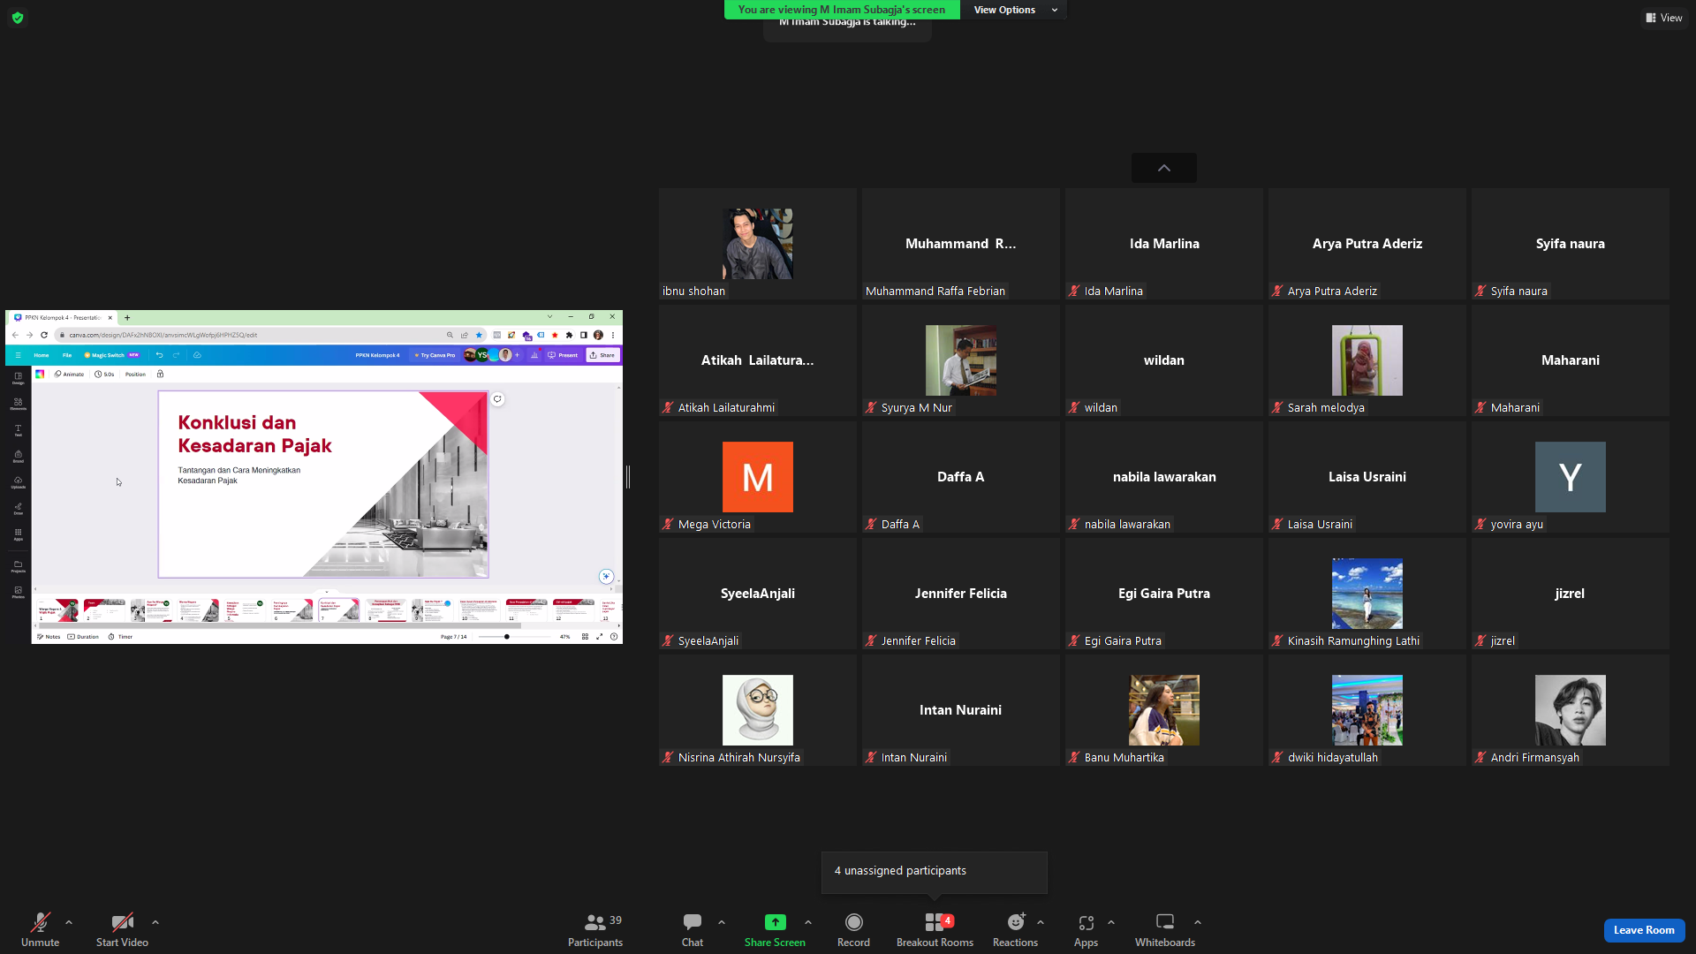Screen dimensions: 1696x954
Task: Expand video options arrow beside Start Video
Action: coord(155,922)
